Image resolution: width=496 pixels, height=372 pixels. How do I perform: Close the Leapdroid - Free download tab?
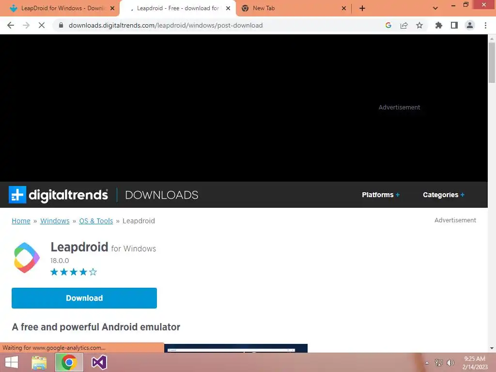pos(228,8)
